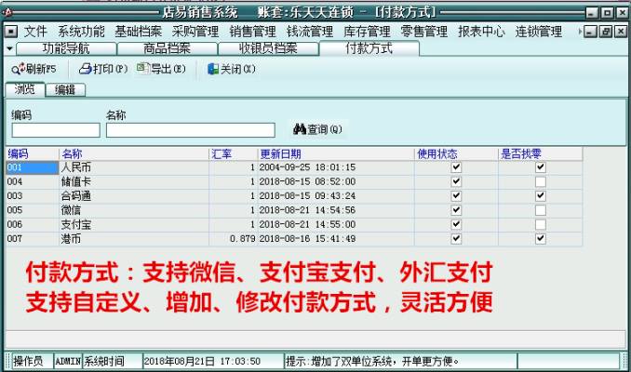This screenshot has width=631, height=372.
Task: Open the 报表中心 menu
Action: coord(481,32)
